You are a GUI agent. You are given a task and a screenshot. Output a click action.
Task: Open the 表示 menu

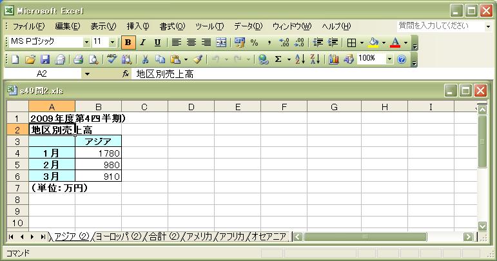coord(103,26)
